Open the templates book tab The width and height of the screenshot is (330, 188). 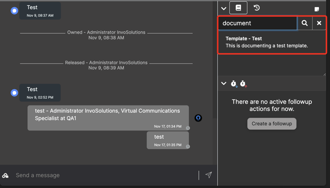pos(238,8)
